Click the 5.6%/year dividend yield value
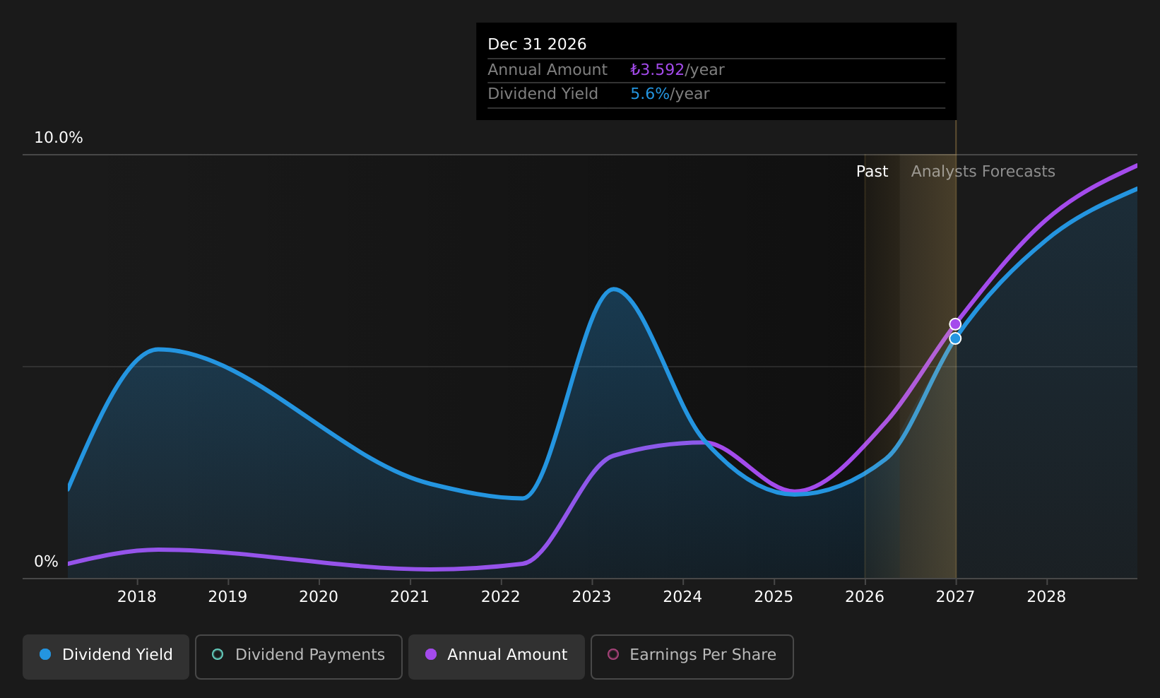 pyautogui.click(x=670, y=94)
